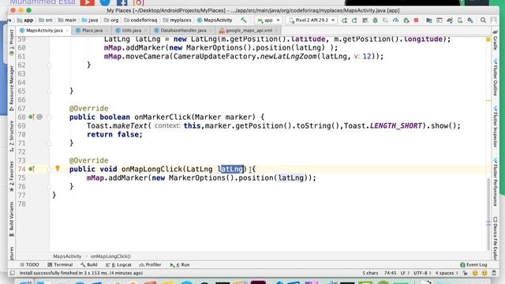Click the codeforiraq breadcrumb folder
Viewport: 505px width, 284px height.
[140, 20]
